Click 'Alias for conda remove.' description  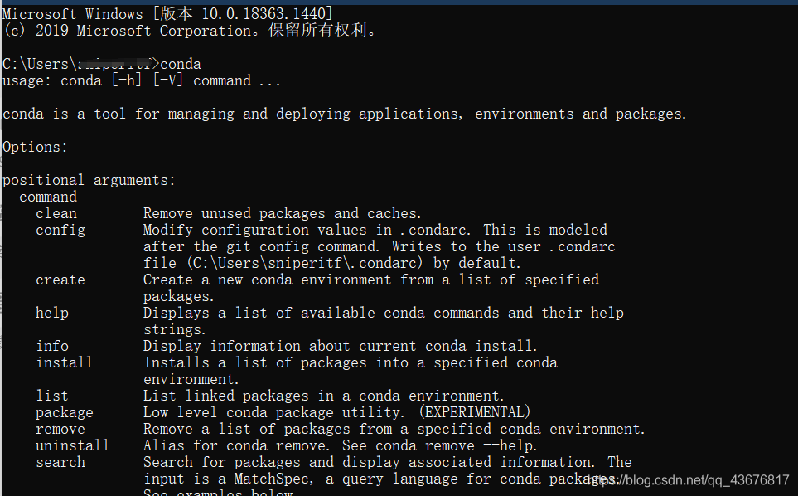coord(341,445)
